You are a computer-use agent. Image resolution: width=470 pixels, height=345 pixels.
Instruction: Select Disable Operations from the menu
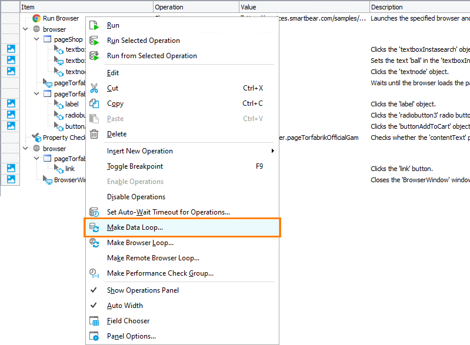[136, 197]
